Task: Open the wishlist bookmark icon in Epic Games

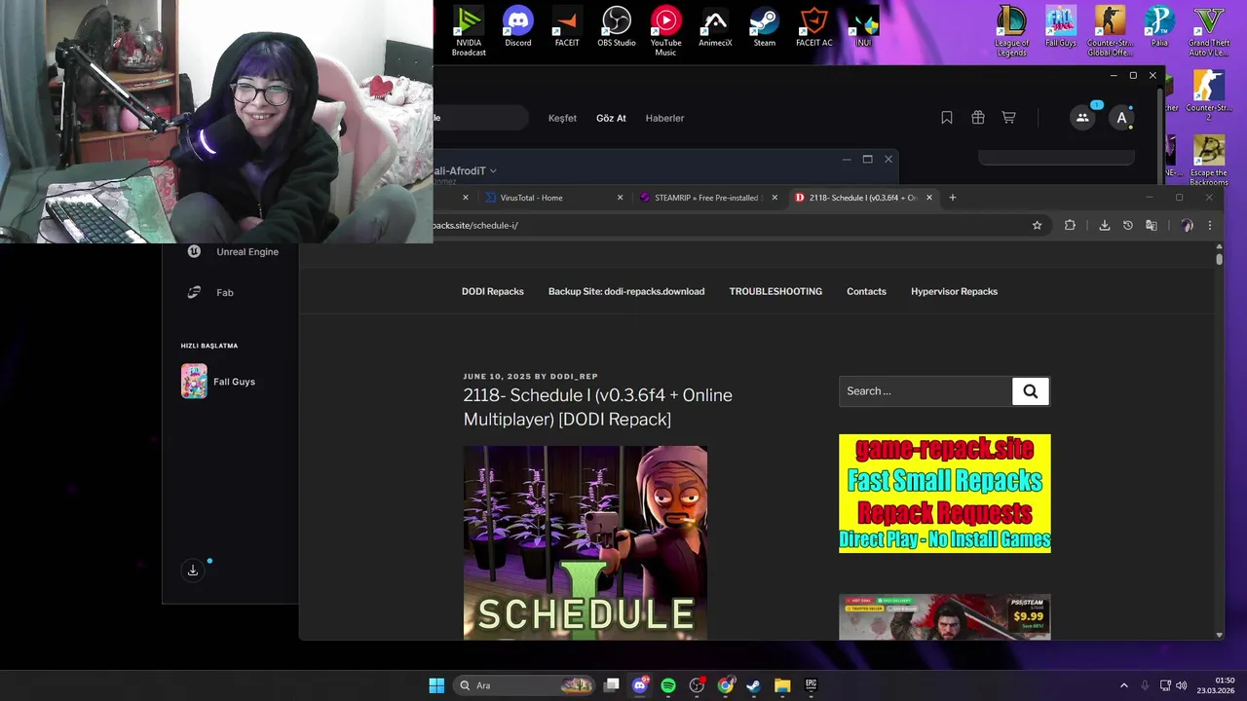Action: (x=946, y=118)
